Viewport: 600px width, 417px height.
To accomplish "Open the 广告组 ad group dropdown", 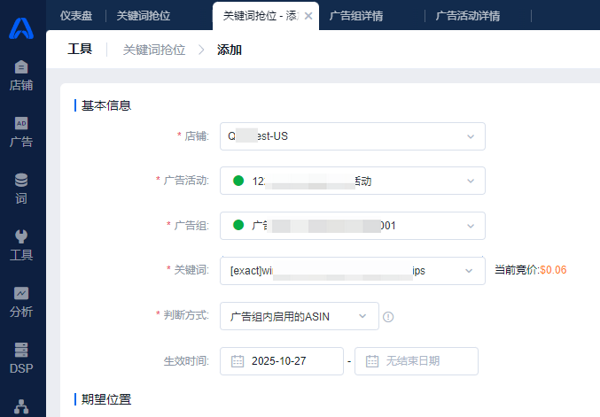I will [x=470, y=226].
